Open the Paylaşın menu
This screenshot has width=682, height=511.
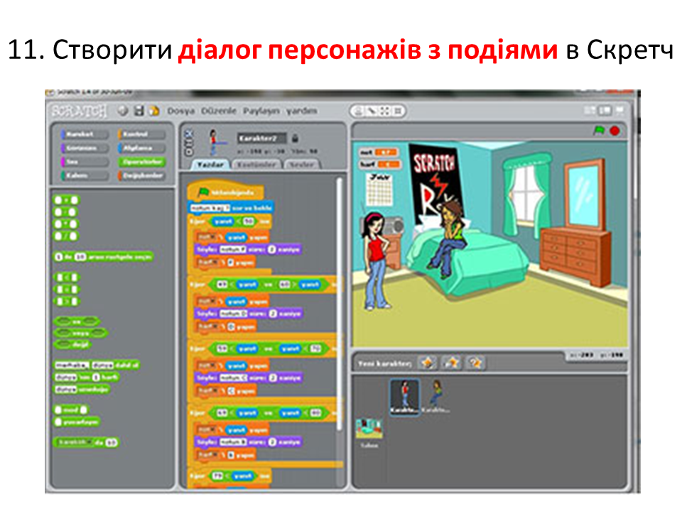click(x=261, y=111)
